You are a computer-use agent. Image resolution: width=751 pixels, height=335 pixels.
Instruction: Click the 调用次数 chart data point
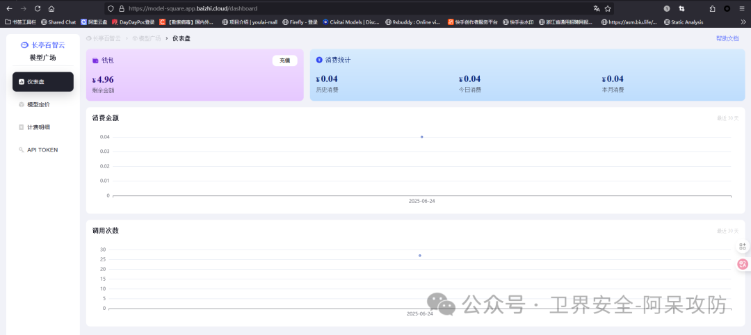pyautogui.click(x=420, y=256)
